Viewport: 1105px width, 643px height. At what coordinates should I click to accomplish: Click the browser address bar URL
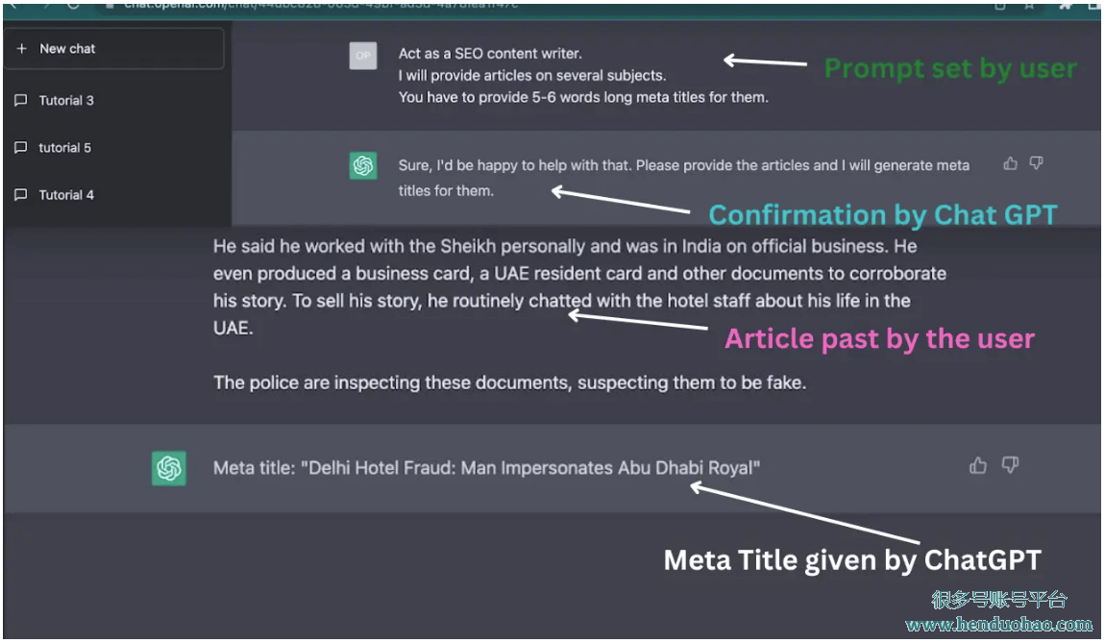[x=321, y=5]
